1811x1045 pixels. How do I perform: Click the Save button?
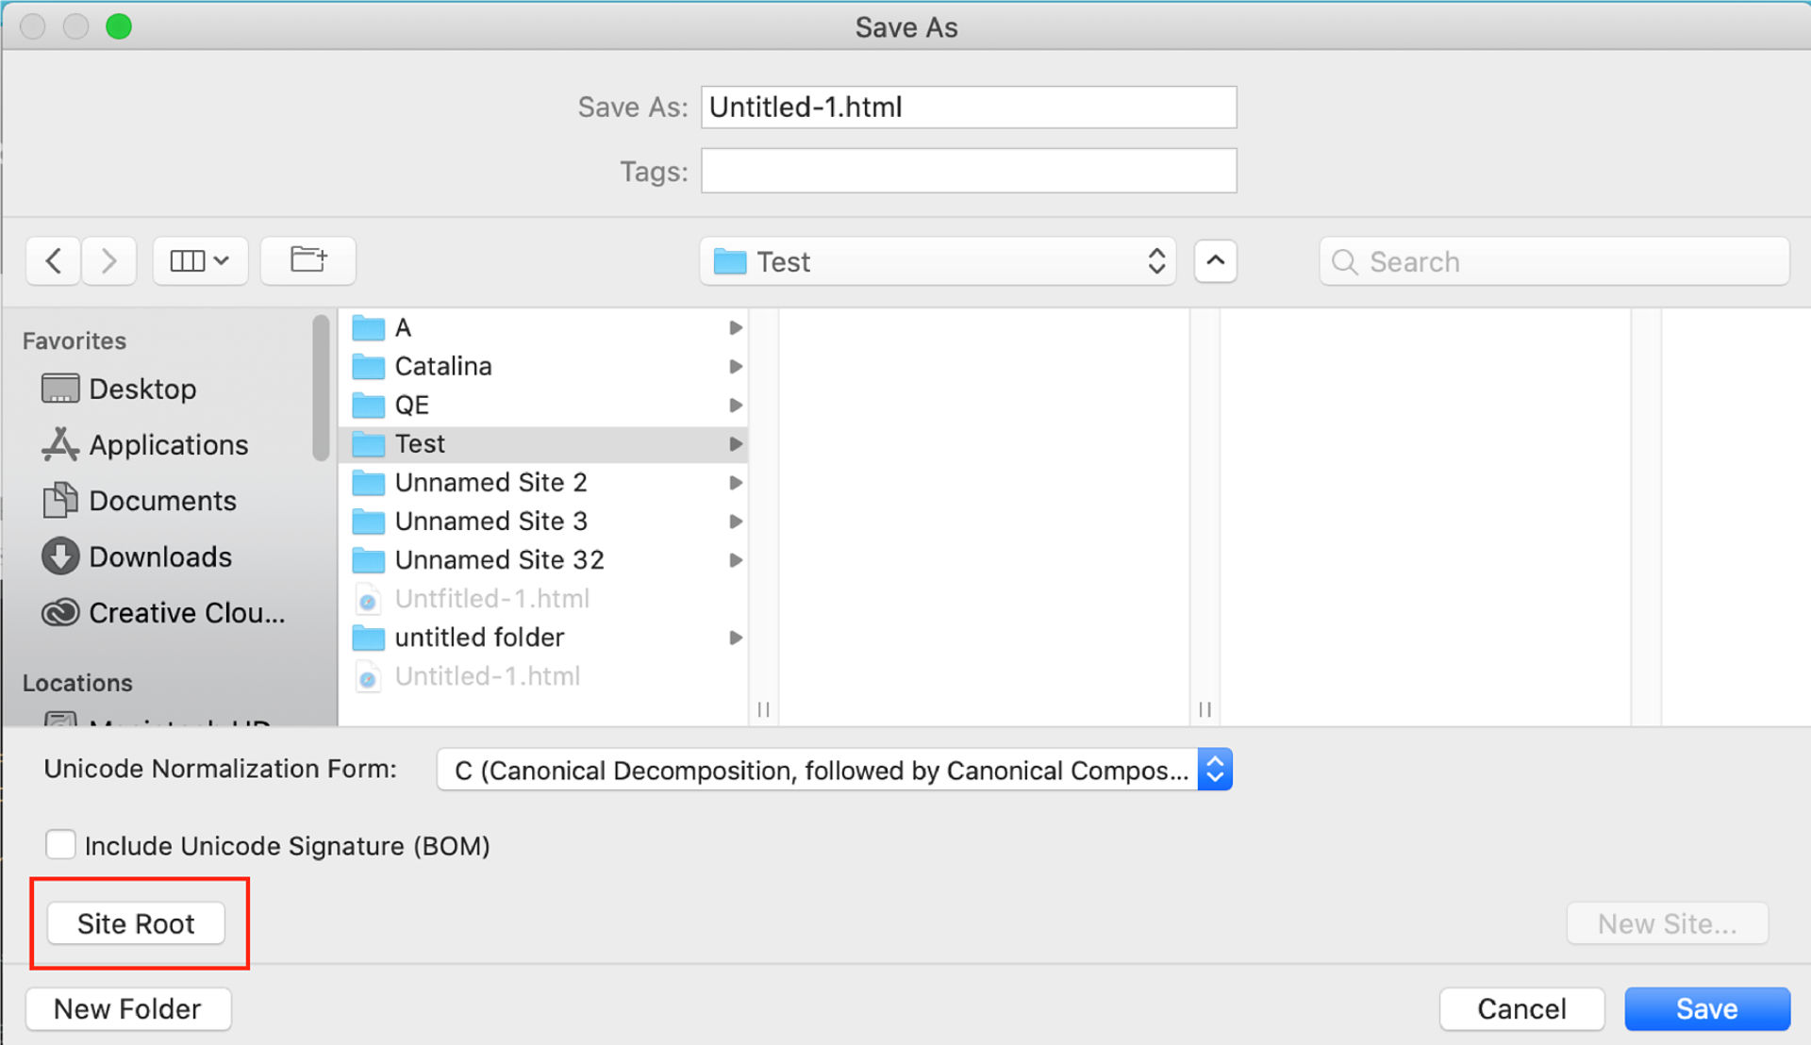pos(1705,1008)
